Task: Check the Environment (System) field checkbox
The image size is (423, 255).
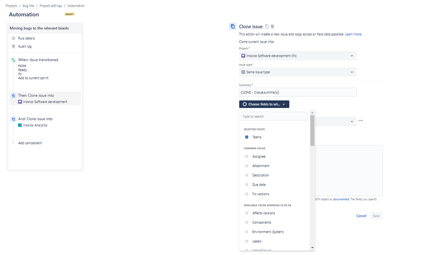Action: [246, 232]
